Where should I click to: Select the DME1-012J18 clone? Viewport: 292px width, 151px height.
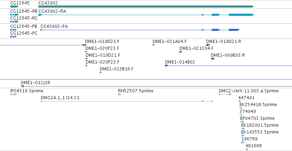coord(156,86)
